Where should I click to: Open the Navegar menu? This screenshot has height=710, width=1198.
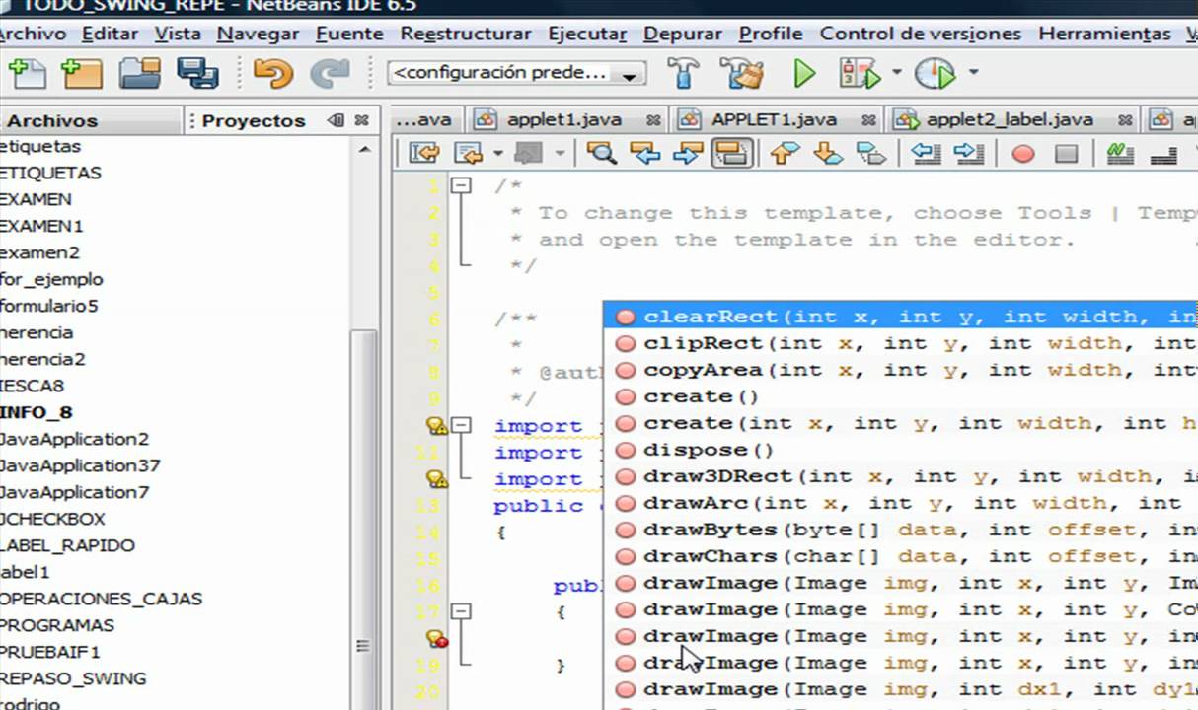click(x=259, y=34)
